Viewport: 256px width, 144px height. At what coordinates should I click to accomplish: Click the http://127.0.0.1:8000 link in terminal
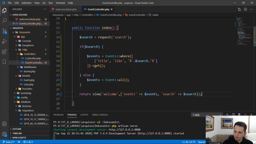click(x=124, y=130)
